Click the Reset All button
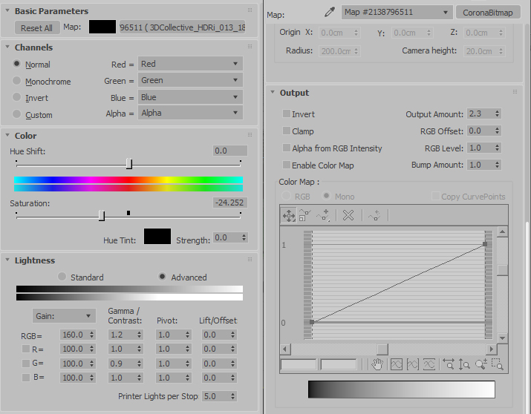Screen dimensions: 531x414 tap(37, 27)
